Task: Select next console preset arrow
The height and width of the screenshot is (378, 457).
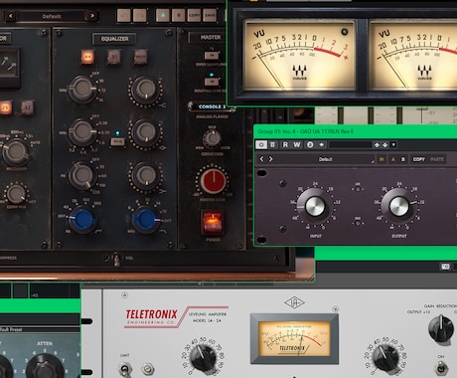Action: click(x=92, y=16)
